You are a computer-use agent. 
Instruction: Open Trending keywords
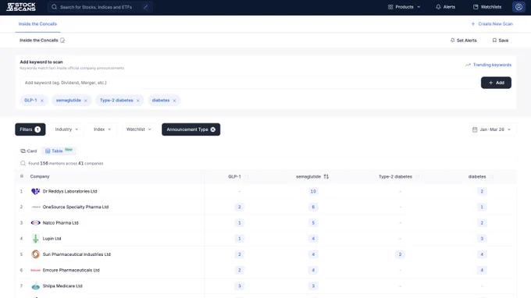(x=488, y=65)
